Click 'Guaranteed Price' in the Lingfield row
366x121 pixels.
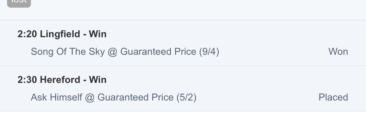(158, 52)
